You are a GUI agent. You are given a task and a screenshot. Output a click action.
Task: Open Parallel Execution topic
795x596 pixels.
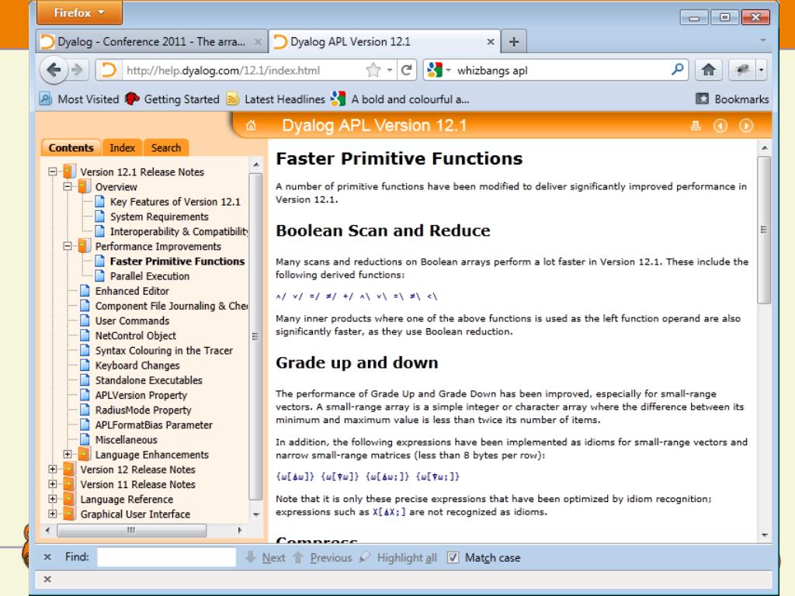pos(150,276)
